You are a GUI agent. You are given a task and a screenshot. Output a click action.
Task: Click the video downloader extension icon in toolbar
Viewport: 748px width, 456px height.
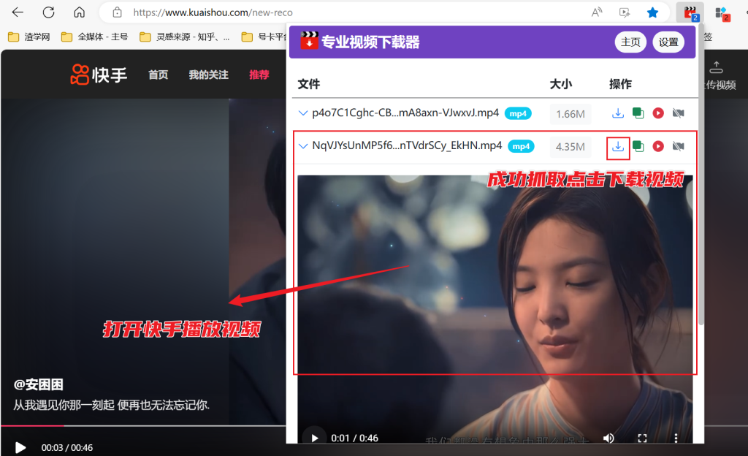coord(690,12)
